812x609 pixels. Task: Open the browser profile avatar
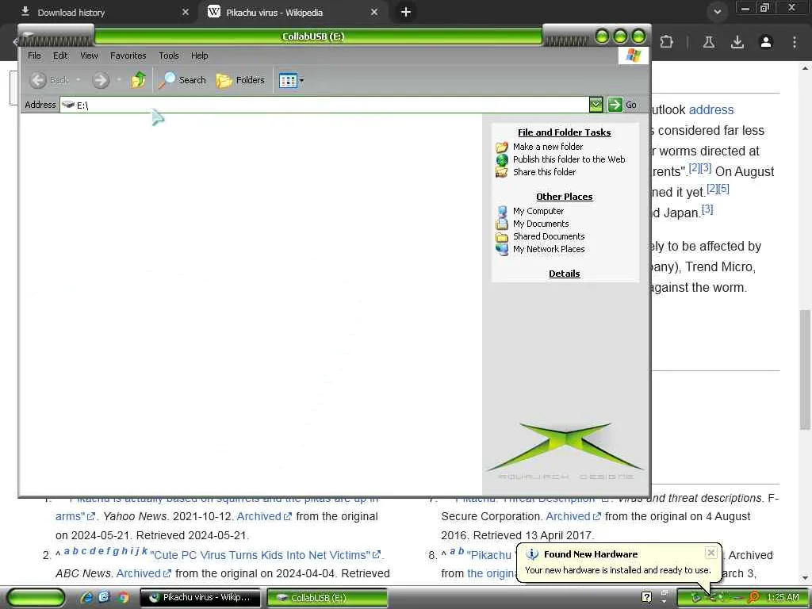766,42
